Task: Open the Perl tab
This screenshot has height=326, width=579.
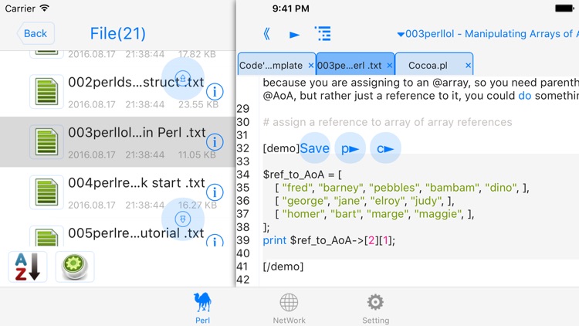Action: coord(203,308)
